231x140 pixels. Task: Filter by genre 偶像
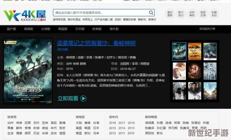[19, 133]
